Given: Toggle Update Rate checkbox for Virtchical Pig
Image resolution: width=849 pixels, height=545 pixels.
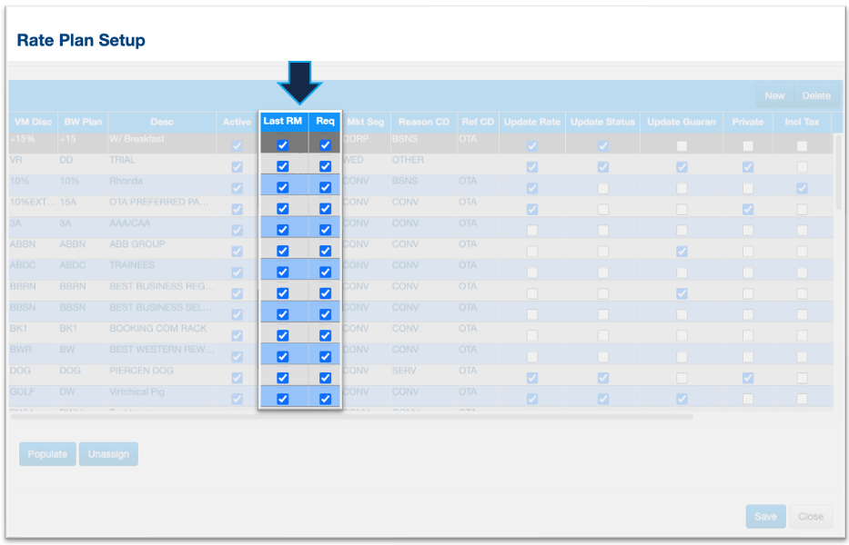Looking at the screenshot, I should click(x=532, y=399).
